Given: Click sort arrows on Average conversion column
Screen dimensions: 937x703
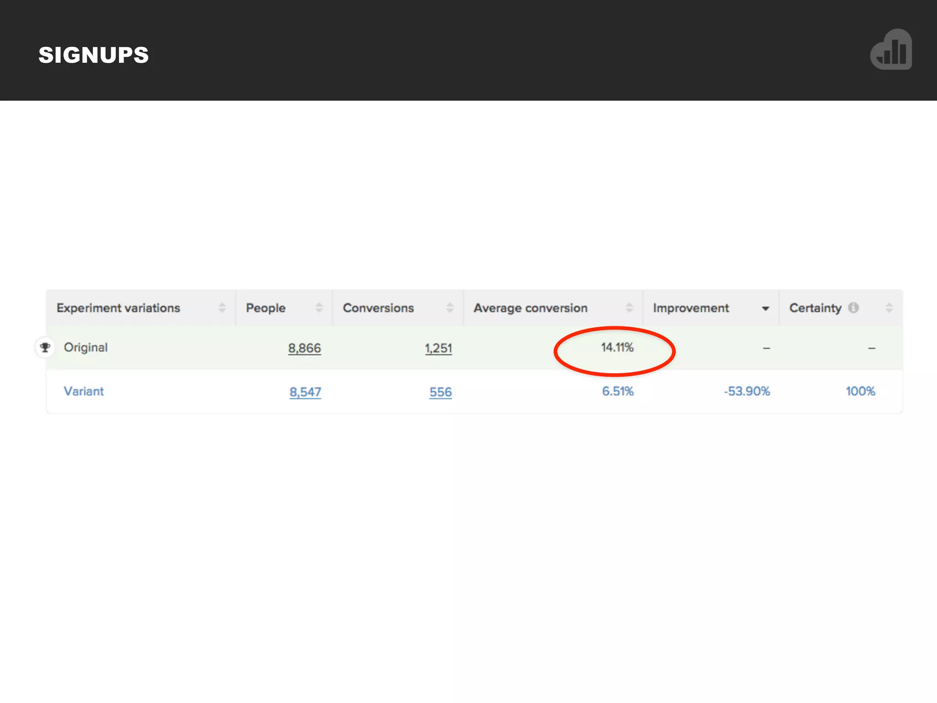Looking at the screenshot, I should 629,308.
